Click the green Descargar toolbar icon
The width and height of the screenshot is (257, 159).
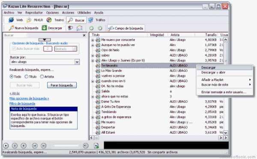[44, 28]
